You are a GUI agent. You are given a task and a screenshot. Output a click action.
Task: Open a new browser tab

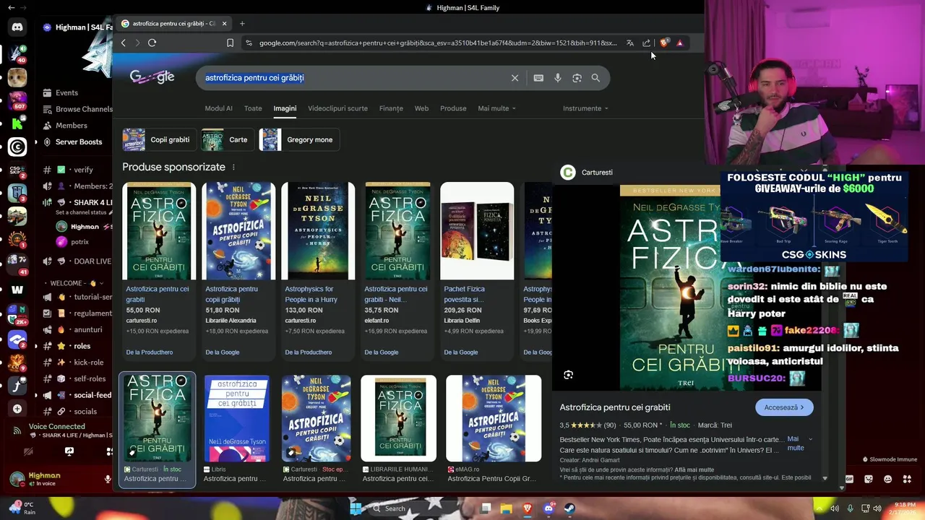point(242,23)
